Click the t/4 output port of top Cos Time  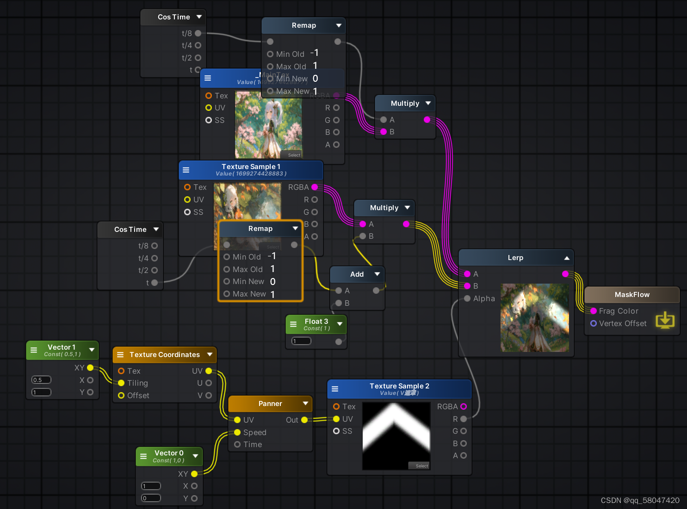pos(198,45)
